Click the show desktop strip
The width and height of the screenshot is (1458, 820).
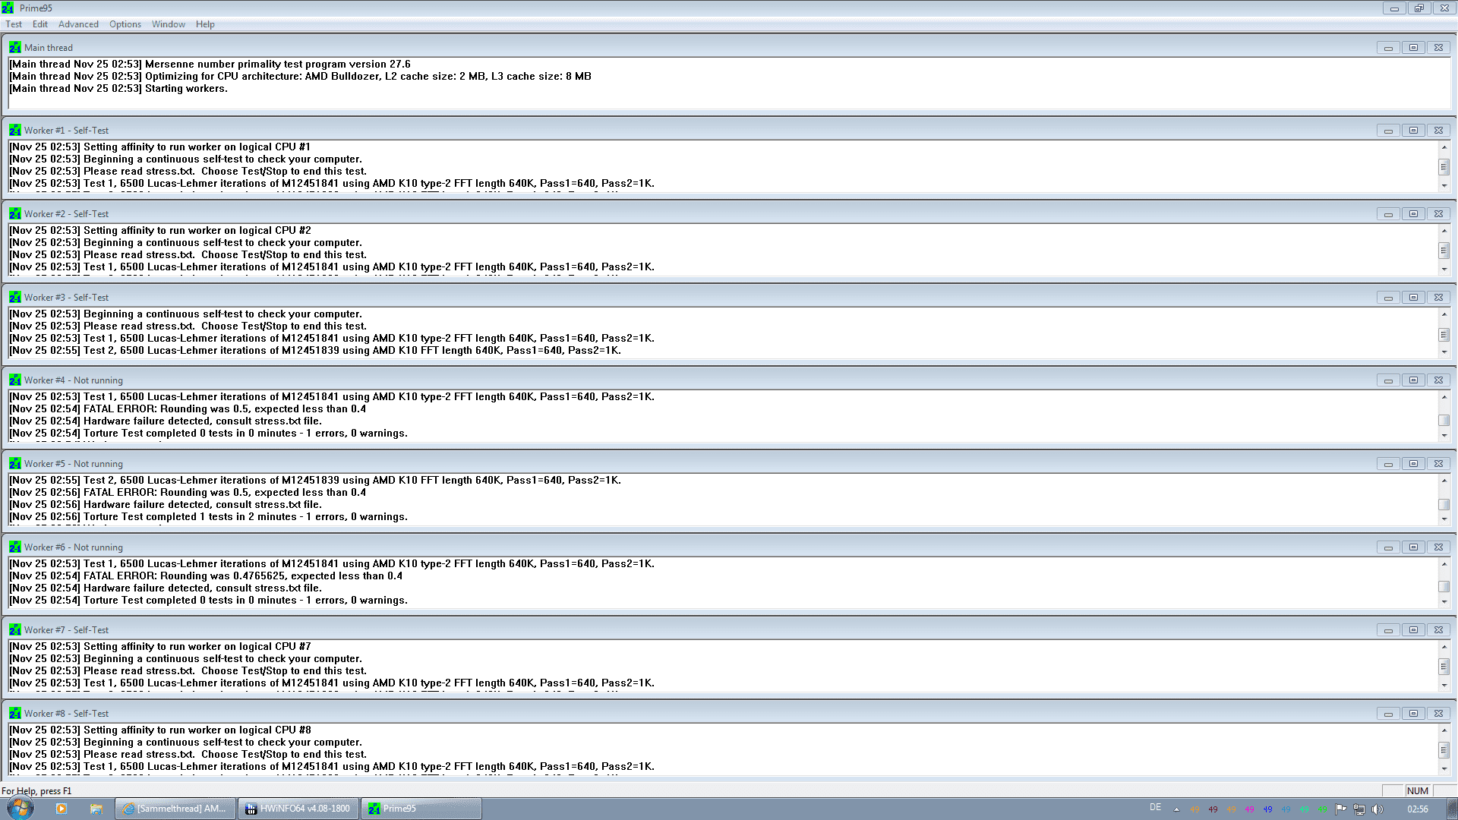point(1452,809)
